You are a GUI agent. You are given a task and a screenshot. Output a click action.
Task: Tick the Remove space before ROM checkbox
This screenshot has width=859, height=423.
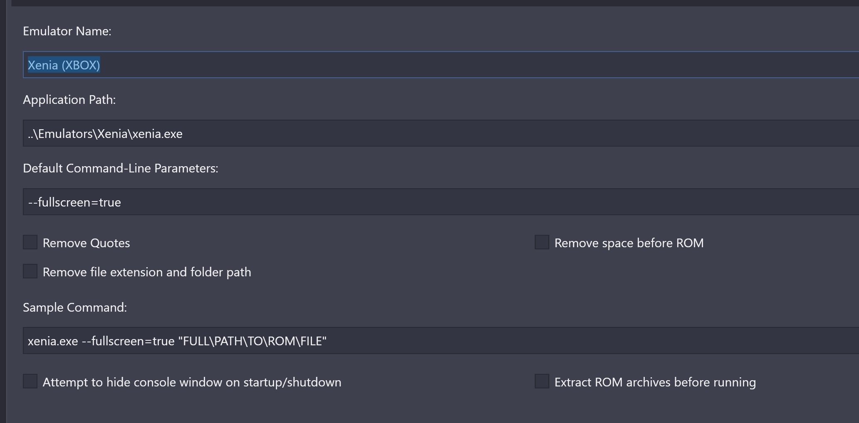(x=542, y=242)
